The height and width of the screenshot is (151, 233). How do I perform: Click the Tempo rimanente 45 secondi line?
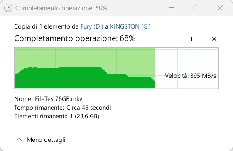point(63,108)
